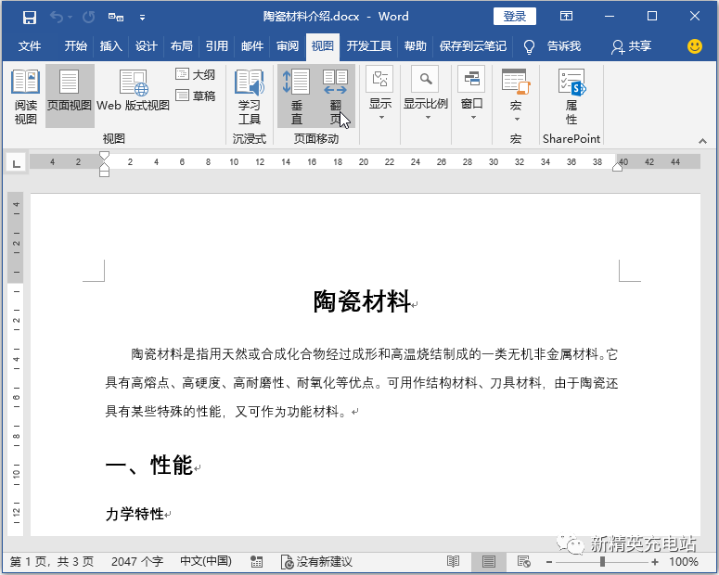719x575 pixels.
Task: Open the 开发工具 tab
Action: pos(368,45)
